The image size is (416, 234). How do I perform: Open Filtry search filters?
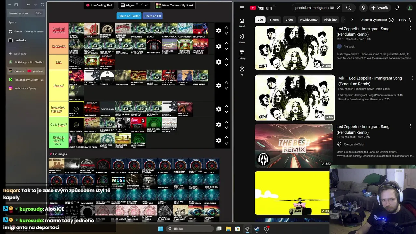406,20
